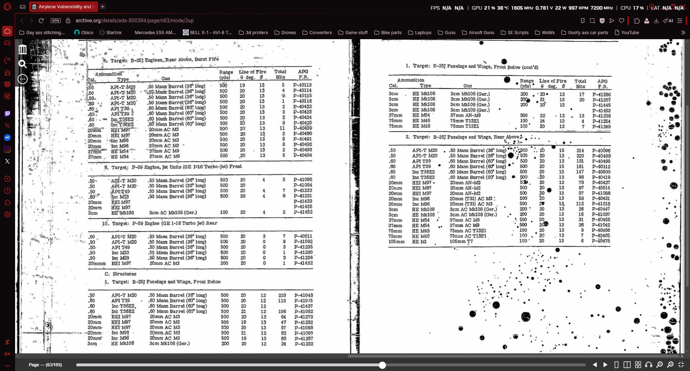Toggle the VPN badge in address bar
Screen dimensions: 690x371
55,20
